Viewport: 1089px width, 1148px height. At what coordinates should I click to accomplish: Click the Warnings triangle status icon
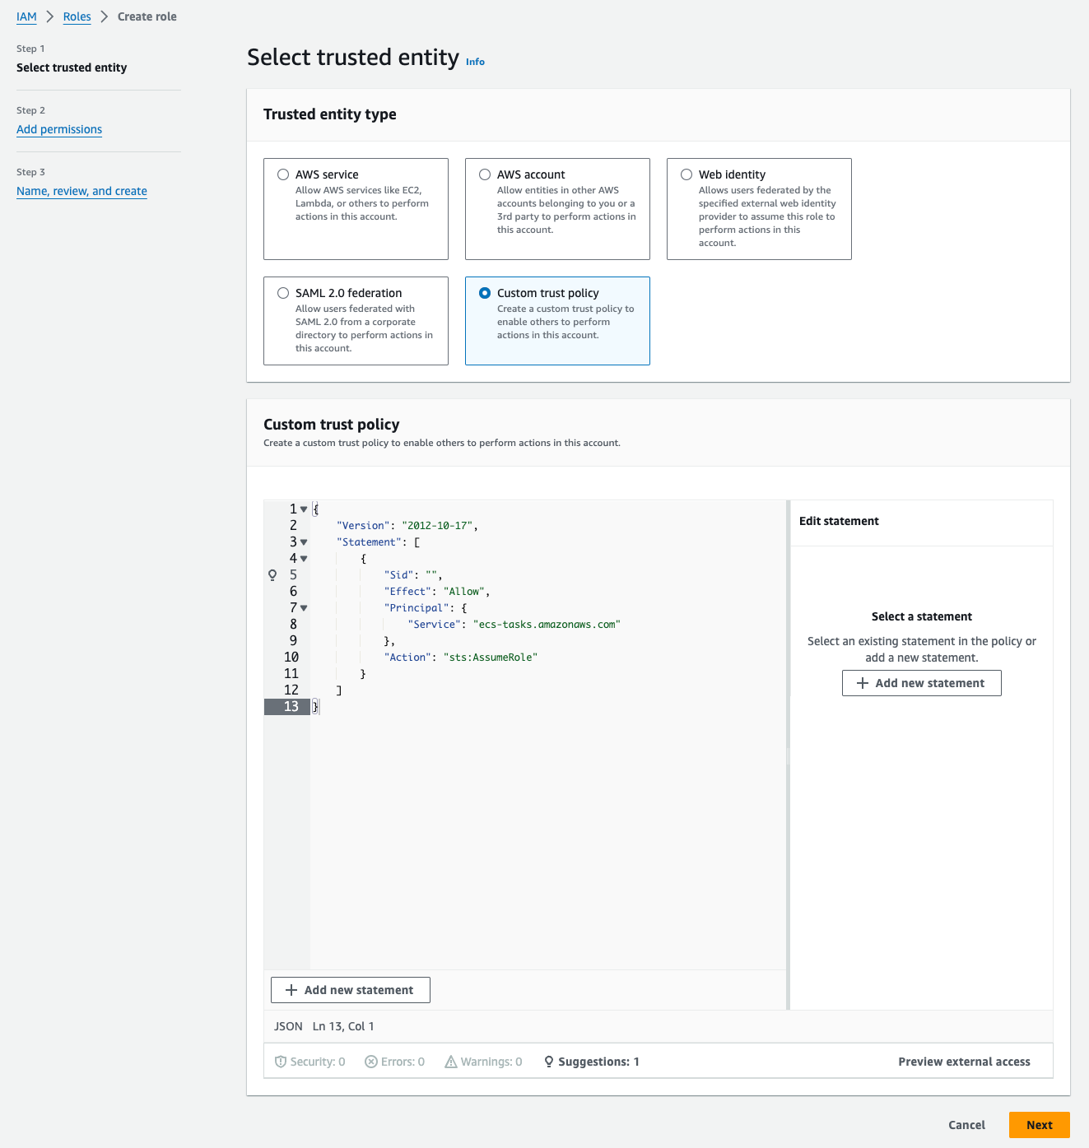point(451,1062)
